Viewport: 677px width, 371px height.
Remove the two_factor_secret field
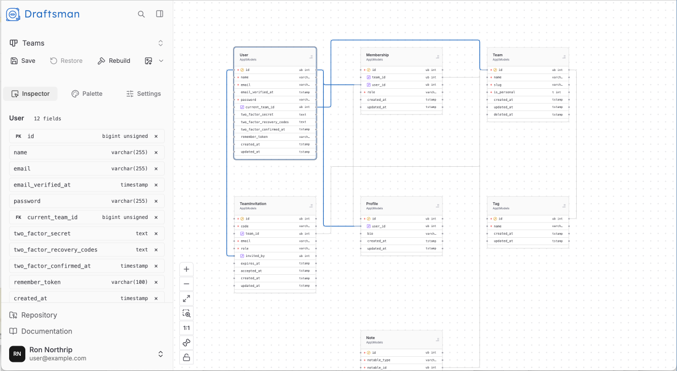click(x=156, y=234)
